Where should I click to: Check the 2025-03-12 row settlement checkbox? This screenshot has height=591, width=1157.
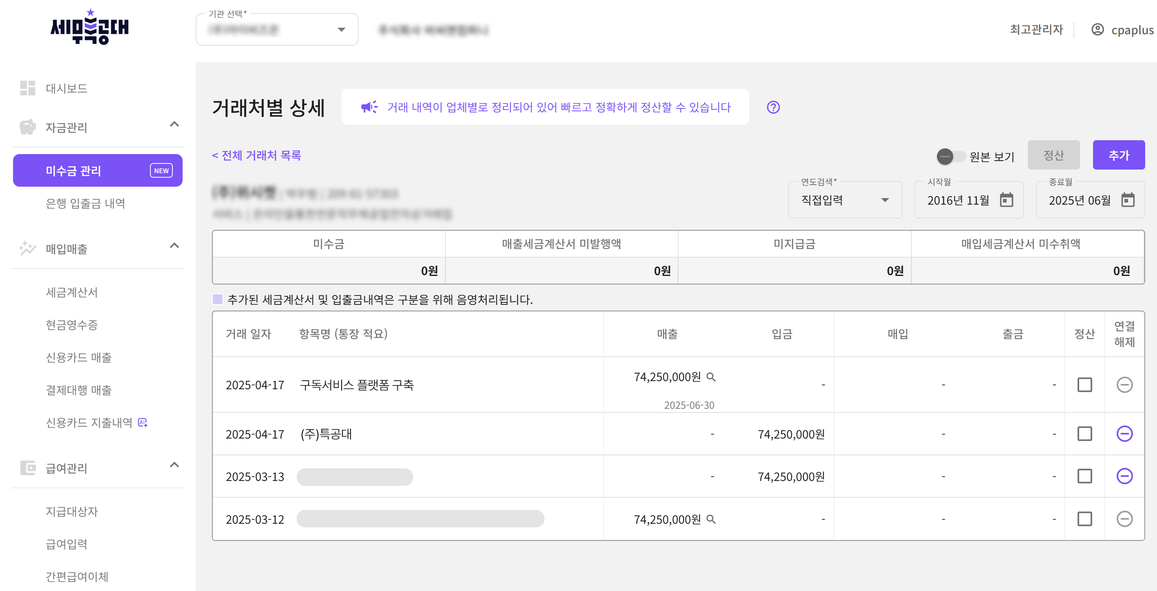[x=1084, y=519]
